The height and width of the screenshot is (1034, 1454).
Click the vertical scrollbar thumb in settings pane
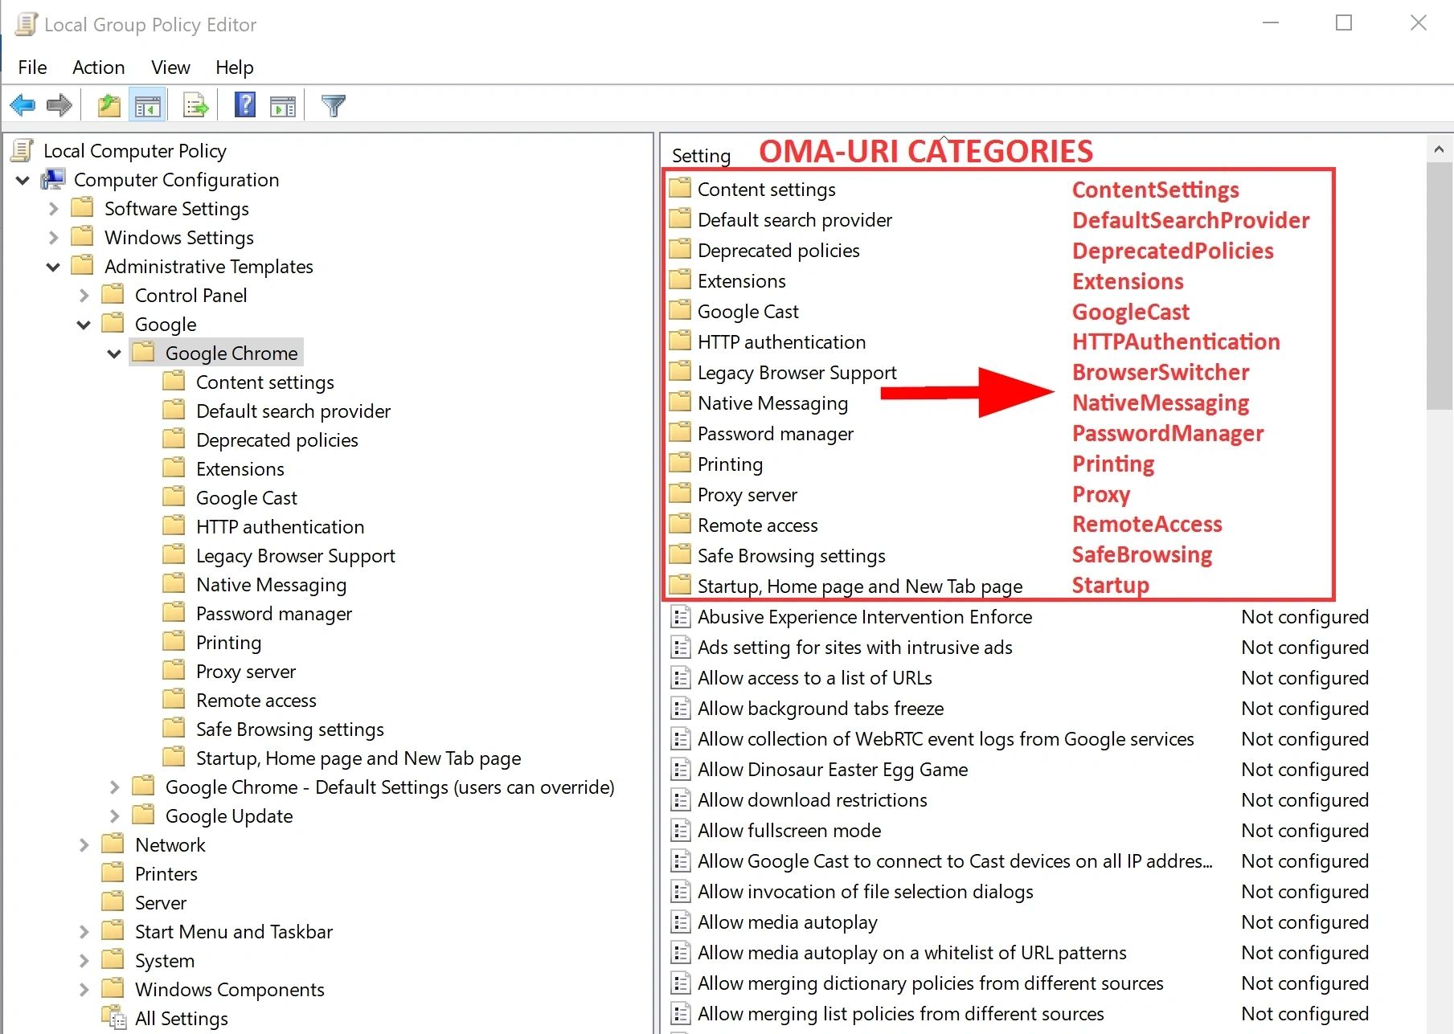(x=1439, y=286)
